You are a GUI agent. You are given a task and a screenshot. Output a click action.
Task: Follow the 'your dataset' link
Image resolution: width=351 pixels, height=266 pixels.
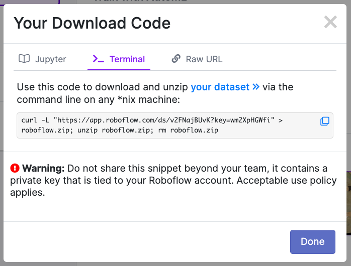(225, 87)
